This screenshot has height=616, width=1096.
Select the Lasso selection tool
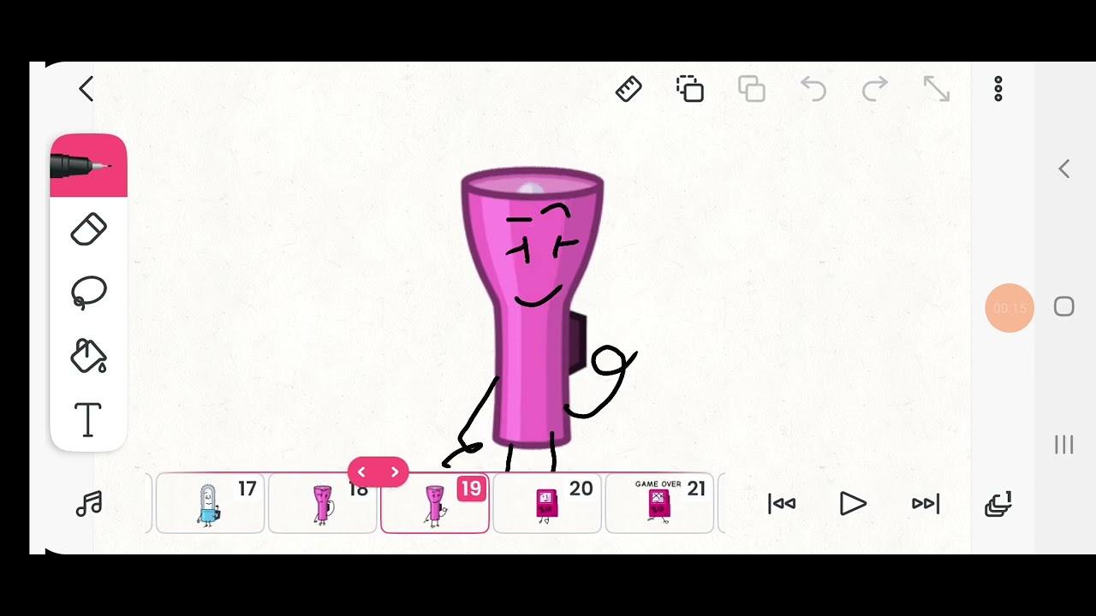coord(88,293)
